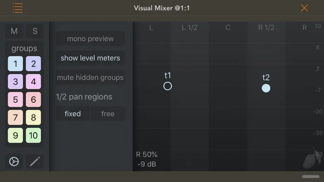Select group 8 yellow swatch
This screenshot has width=324, height=182.
[x=33, y=117]
